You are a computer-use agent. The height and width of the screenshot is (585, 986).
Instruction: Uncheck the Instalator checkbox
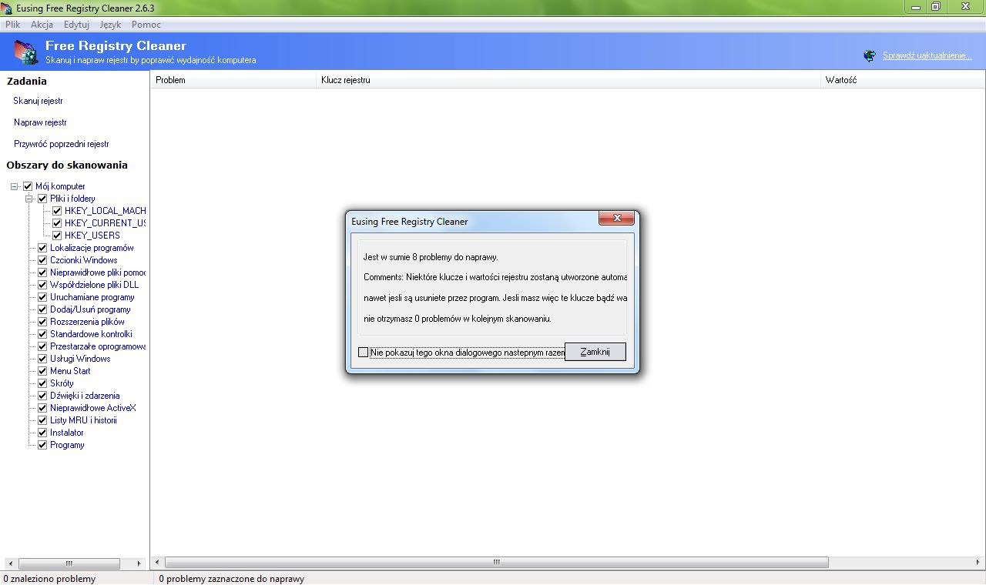(x=42, y=433)
